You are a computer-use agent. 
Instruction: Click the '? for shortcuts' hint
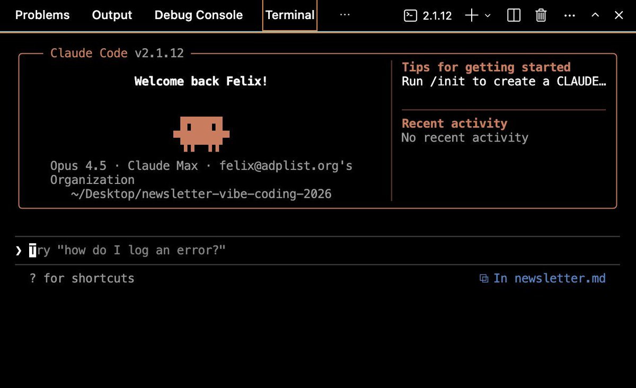click(x=82, y=278)
